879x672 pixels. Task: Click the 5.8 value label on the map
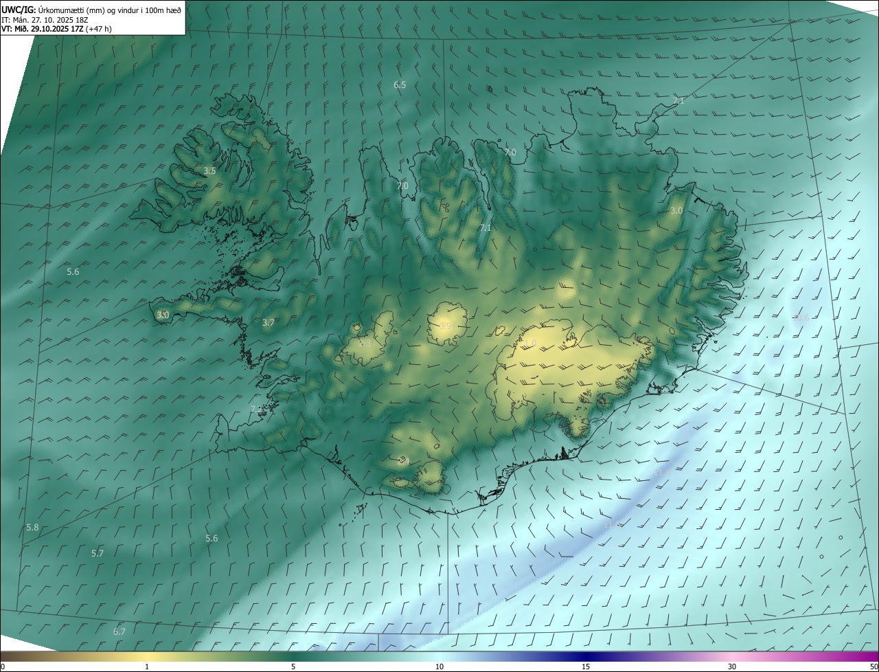pyautogui.click(x=32, y=527)
